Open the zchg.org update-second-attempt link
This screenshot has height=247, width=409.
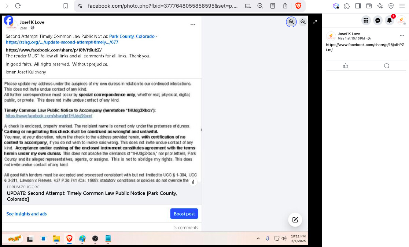[x=62, y=42]
